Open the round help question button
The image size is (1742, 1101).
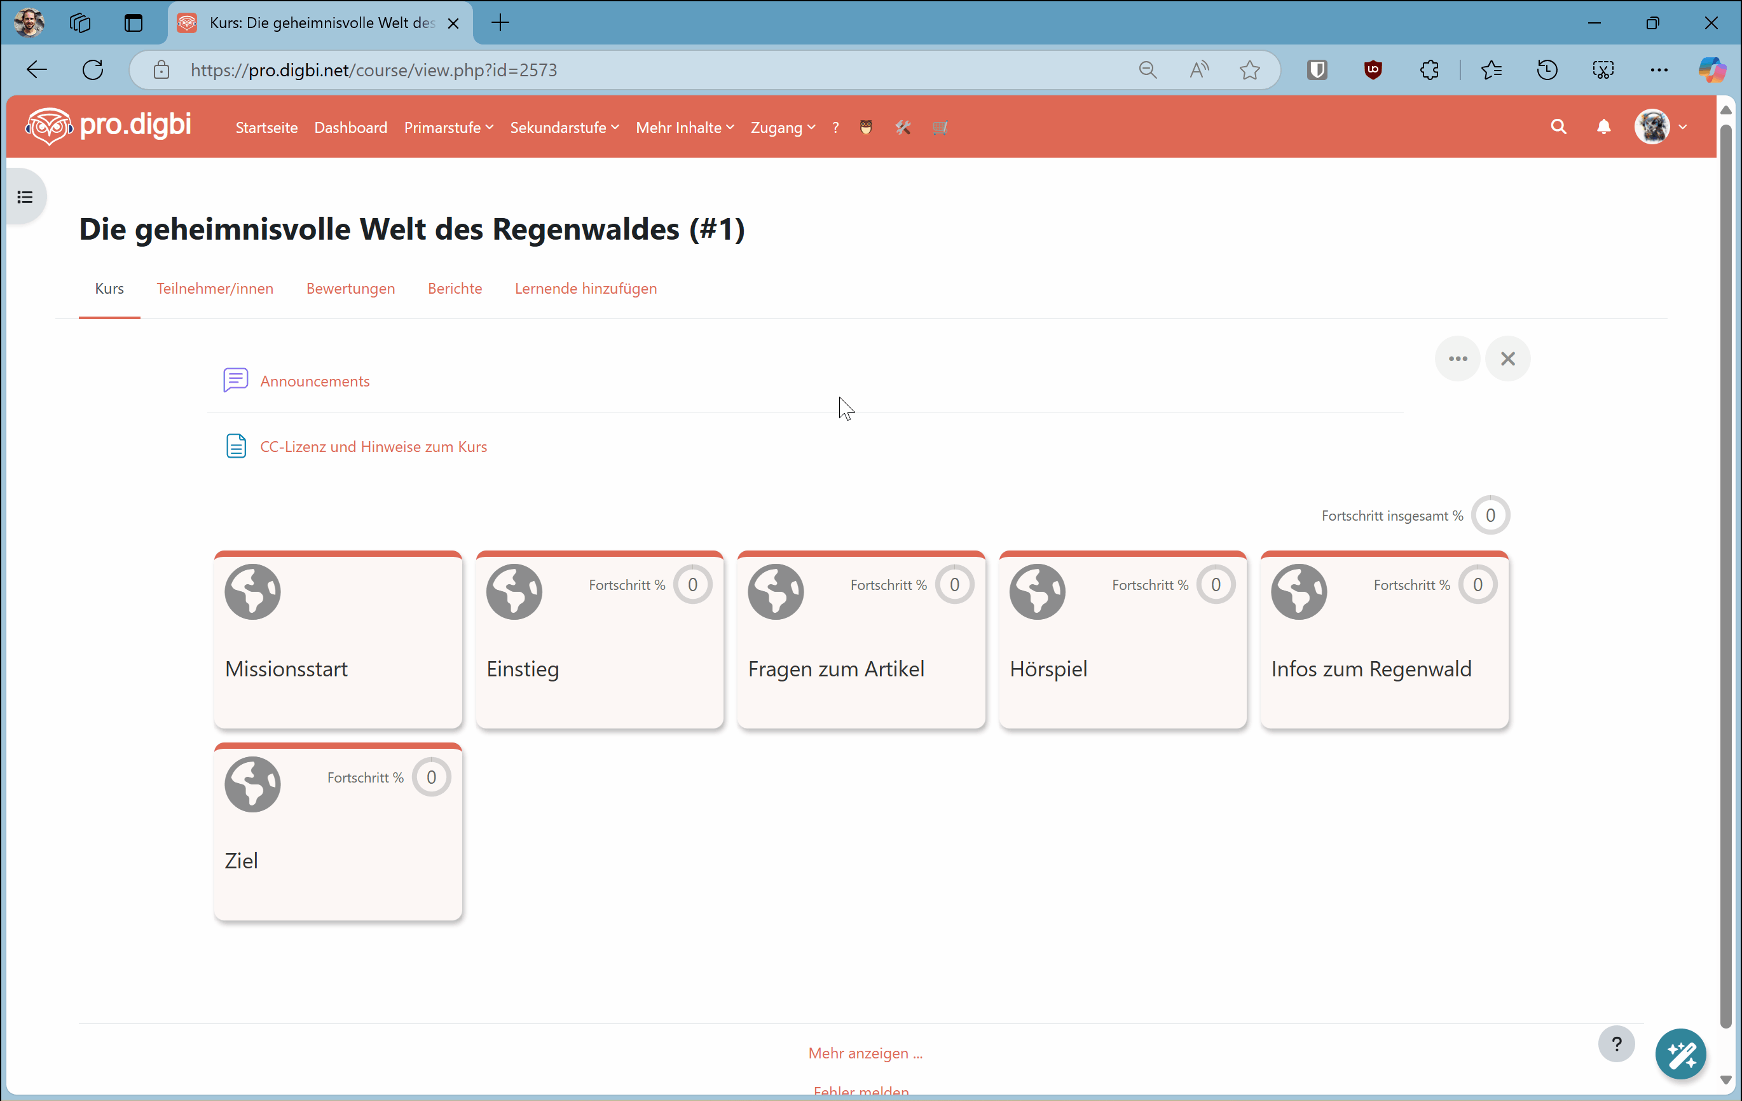1616,1043
